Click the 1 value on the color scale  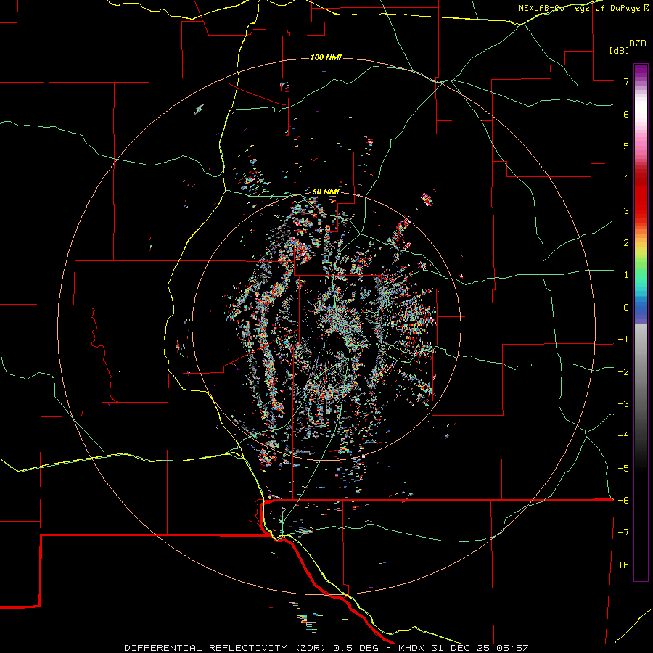(626, 275)
